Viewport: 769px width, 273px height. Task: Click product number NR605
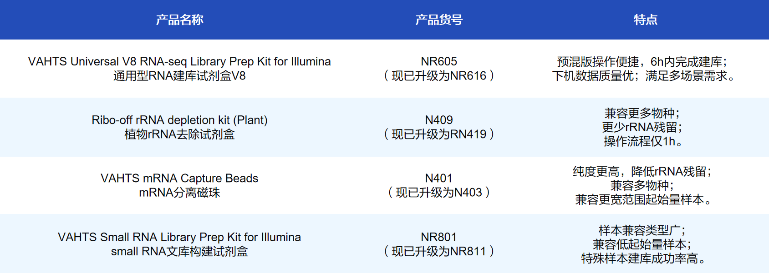click(x=439, y=61)
